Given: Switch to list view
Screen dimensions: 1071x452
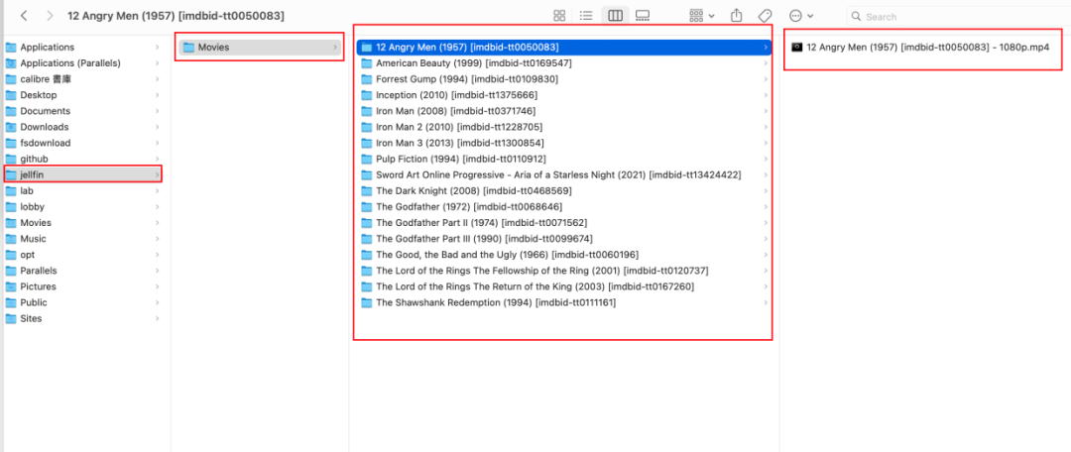Looking at the screenshot, I should (x=585, y=16).
